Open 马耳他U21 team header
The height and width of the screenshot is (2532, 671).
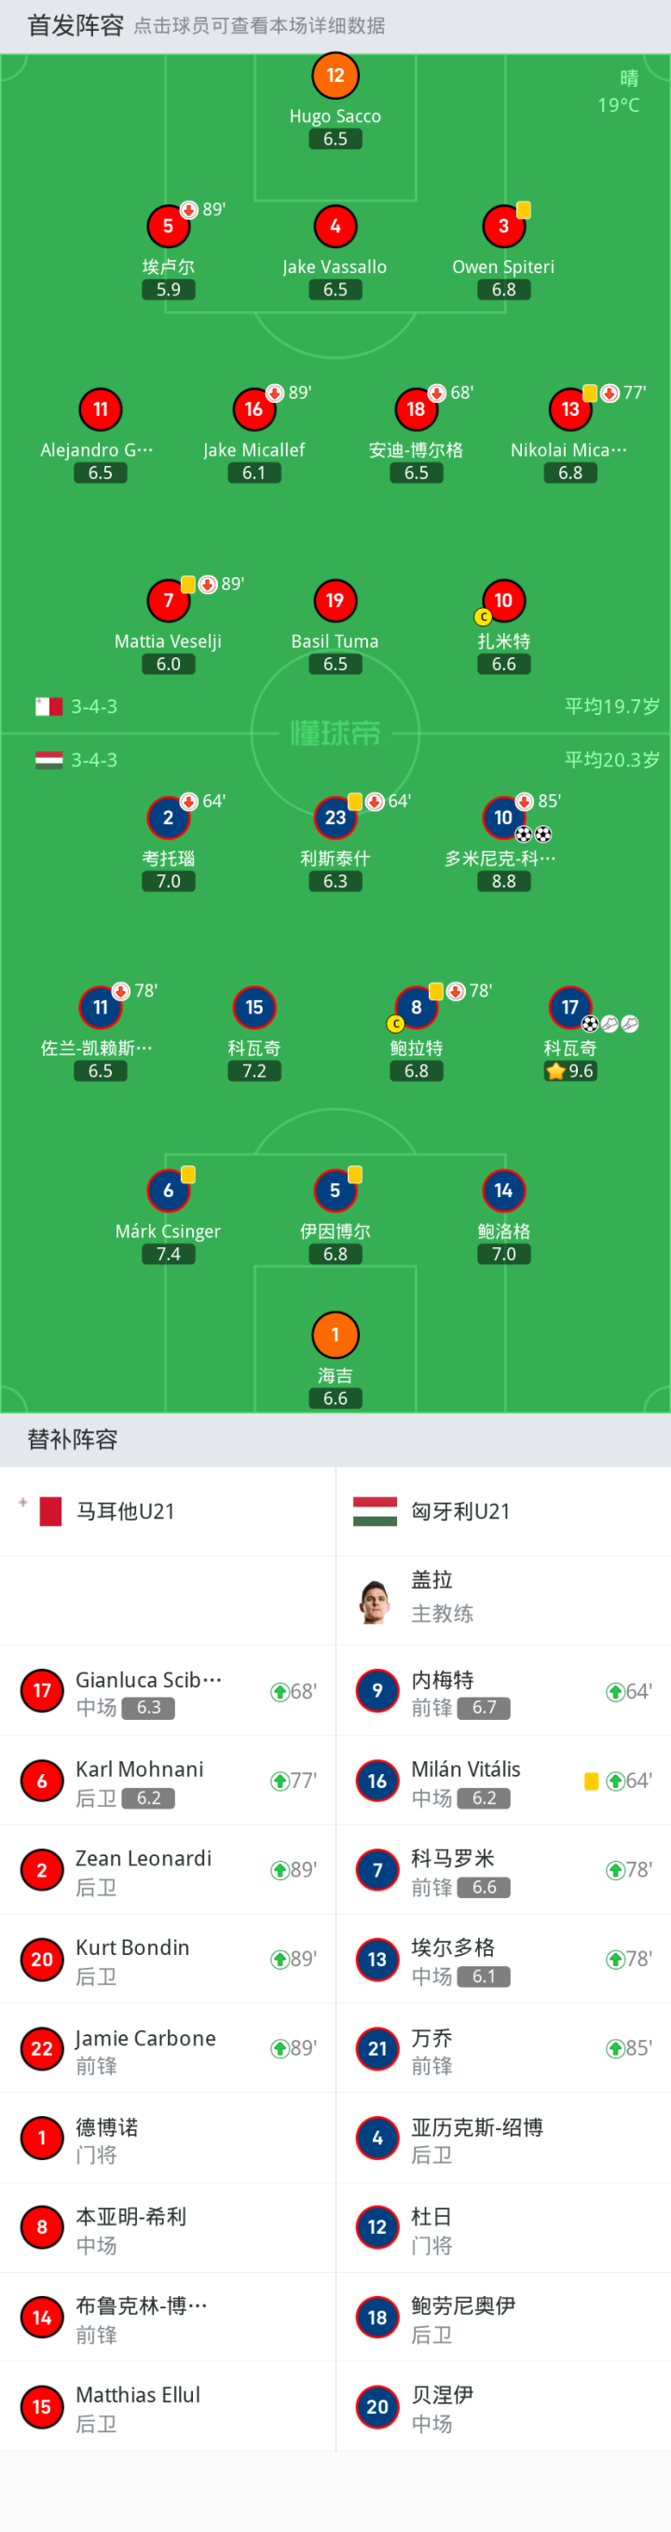(168, 1511)
